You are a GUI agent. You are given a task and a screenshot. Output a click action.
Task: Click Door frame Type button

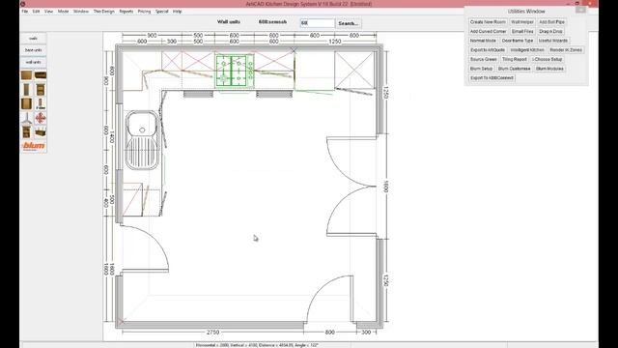coord(518,41)
